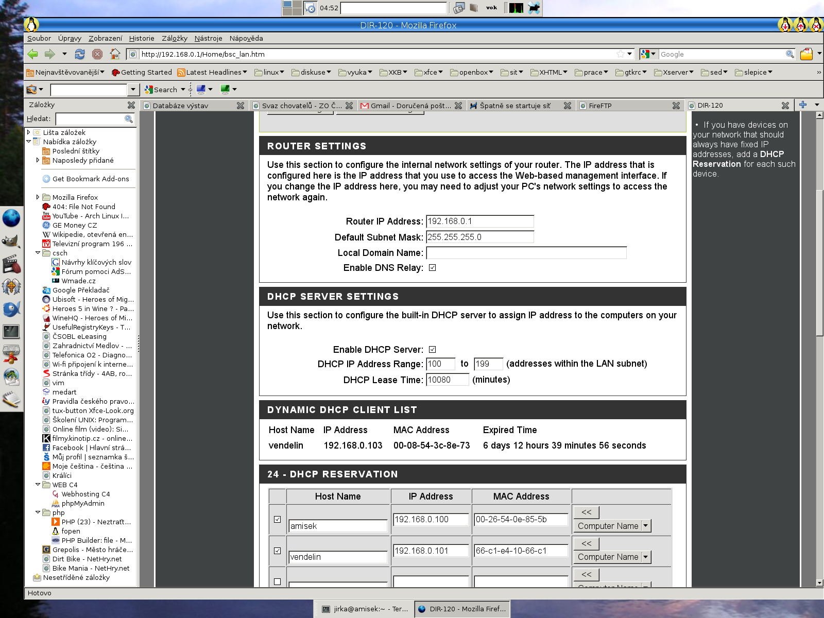The width and height of the screenshot is (824, 618).
Task: Click the DHCP Lease Time field
Action: [x=448, y=380]
